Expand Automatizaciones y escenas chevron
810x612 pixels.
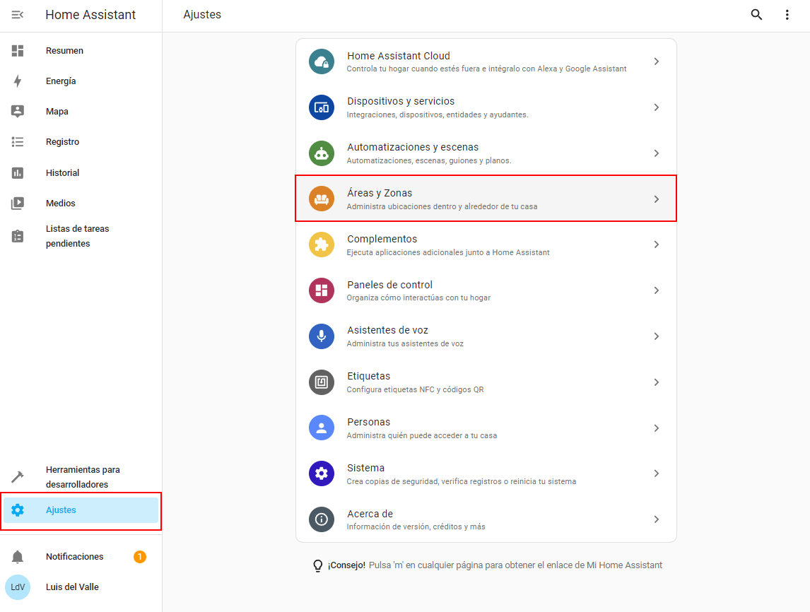point(656,153)
